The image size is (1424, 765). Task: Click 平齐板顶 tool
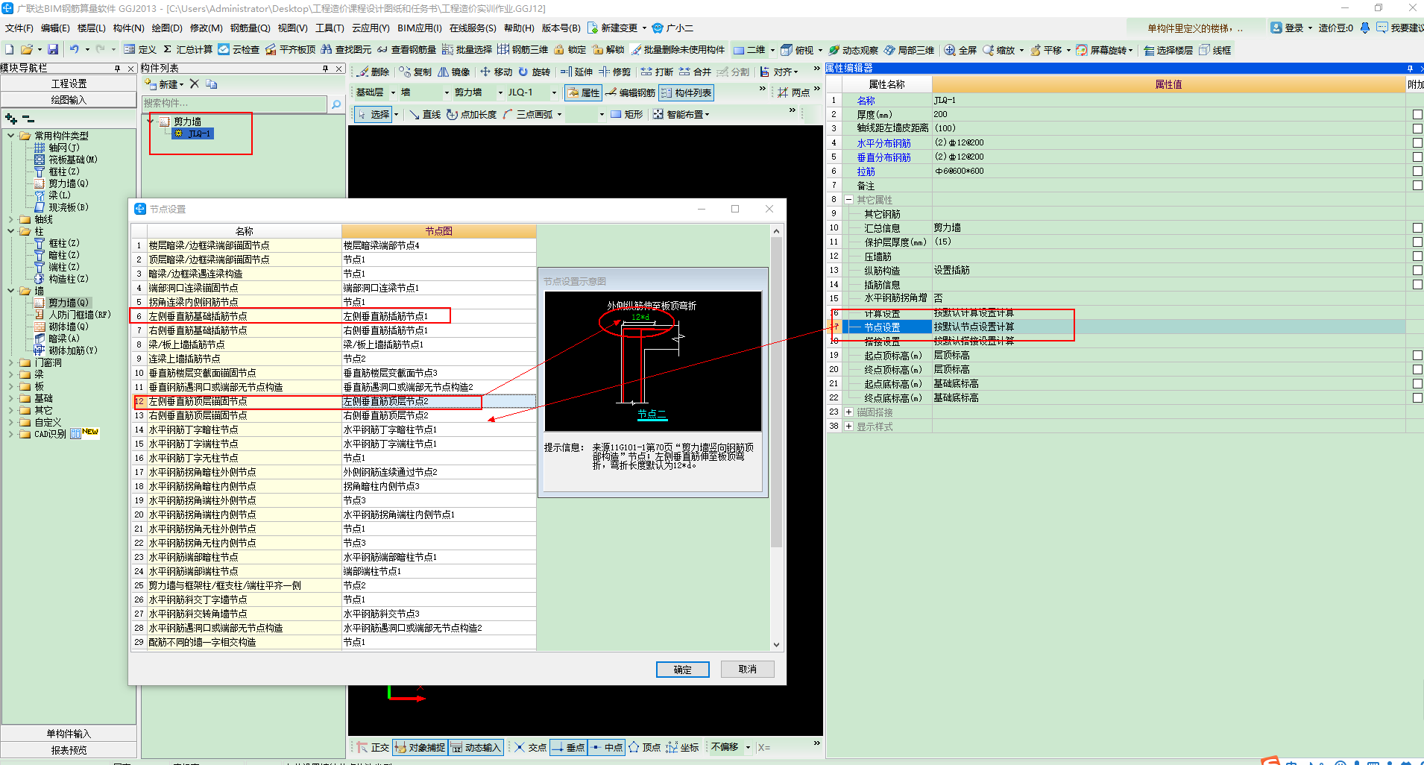(x=291, y=49)
